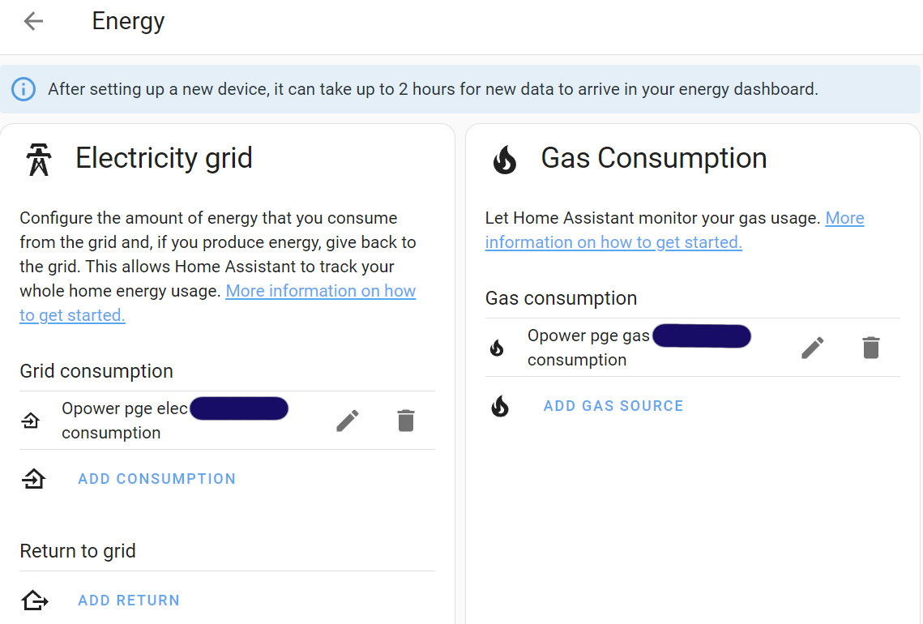Click the Gas Consumption flame icon
The width and height of the screenshot is (923, 624).
(x=504, y=159)
